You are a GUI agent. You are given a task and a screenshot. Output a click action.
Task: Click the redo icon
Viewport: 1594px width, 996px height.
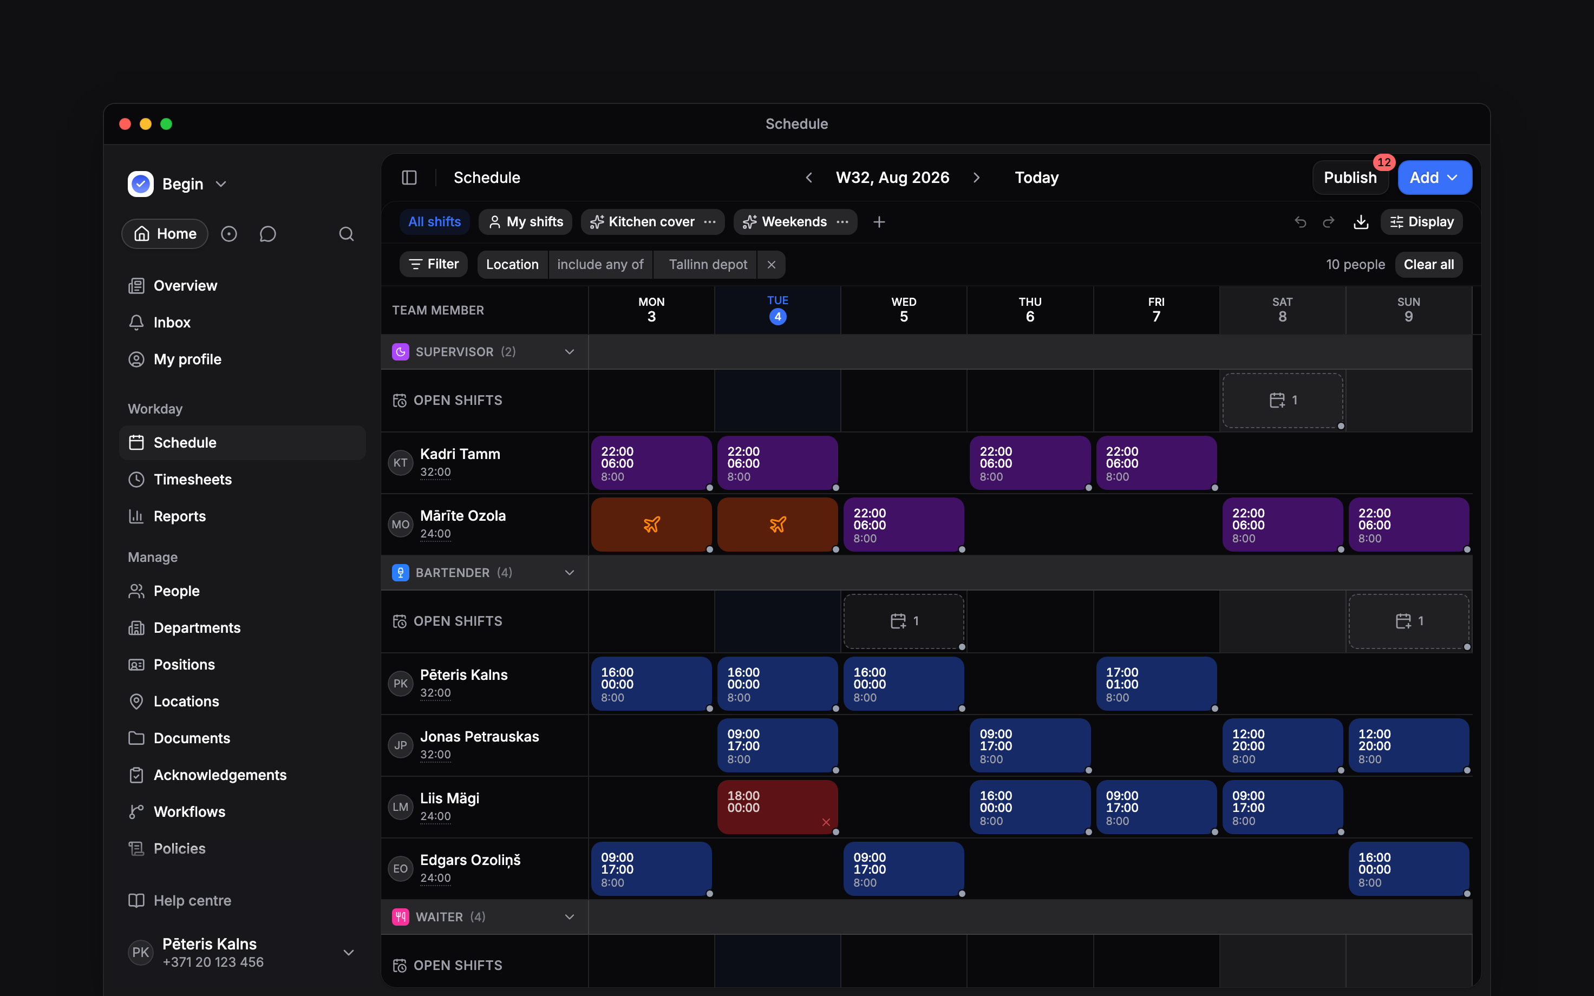pyautogui.click(x=1329, y=222)
